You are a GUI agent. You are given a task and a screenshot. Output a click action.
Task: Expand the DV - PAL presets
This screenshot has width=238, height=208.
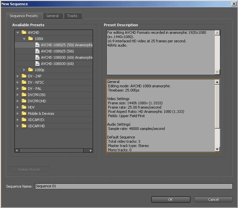click(17, 89)
